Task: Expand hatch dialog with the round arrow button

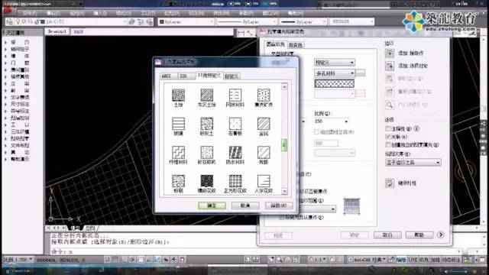Action: point(440,235)
